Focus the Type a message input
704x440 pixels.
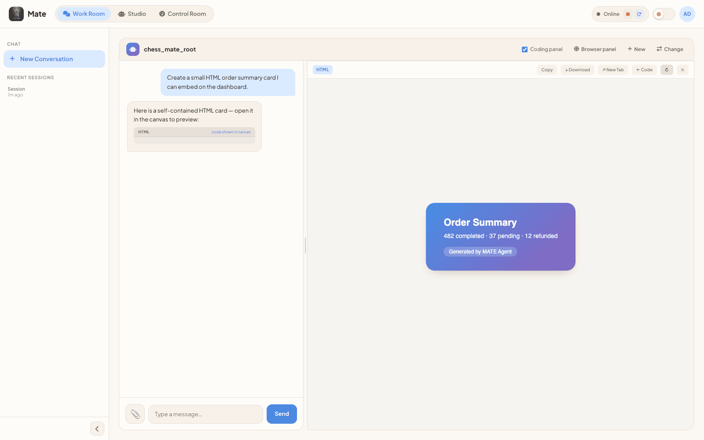point(205,414)
